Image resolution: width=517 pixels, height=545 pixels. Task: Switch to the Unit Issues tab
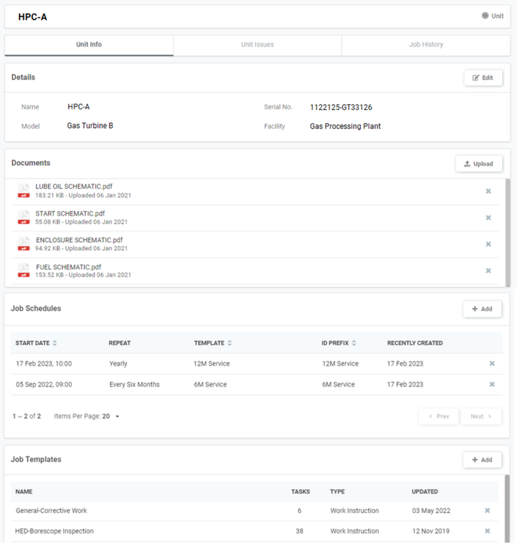(257, 45)
